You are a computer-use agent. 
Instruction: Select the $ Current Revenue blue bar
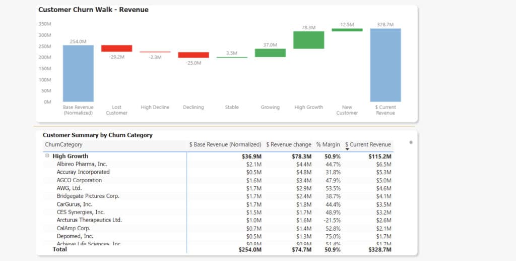point(385,65)
